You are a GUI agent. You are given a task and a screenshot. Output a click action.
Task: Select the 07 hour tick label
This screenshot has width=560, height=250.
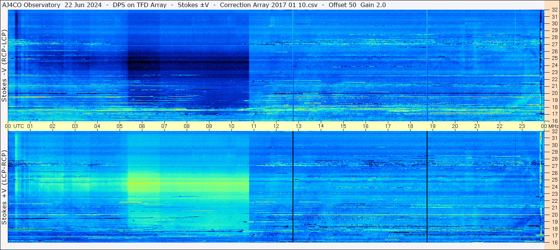(164, 126)
